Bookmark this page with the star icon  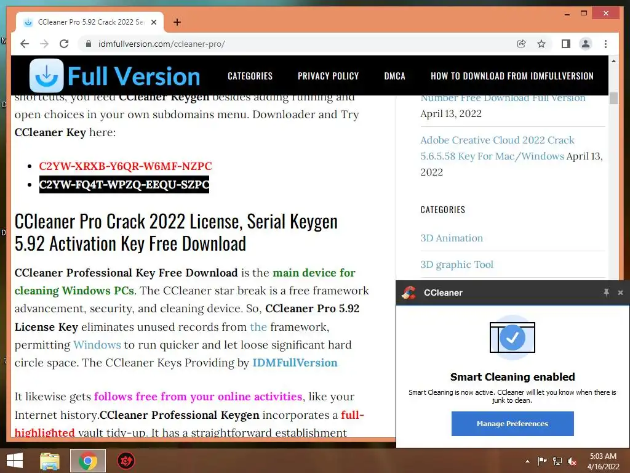tap(541, 44)
